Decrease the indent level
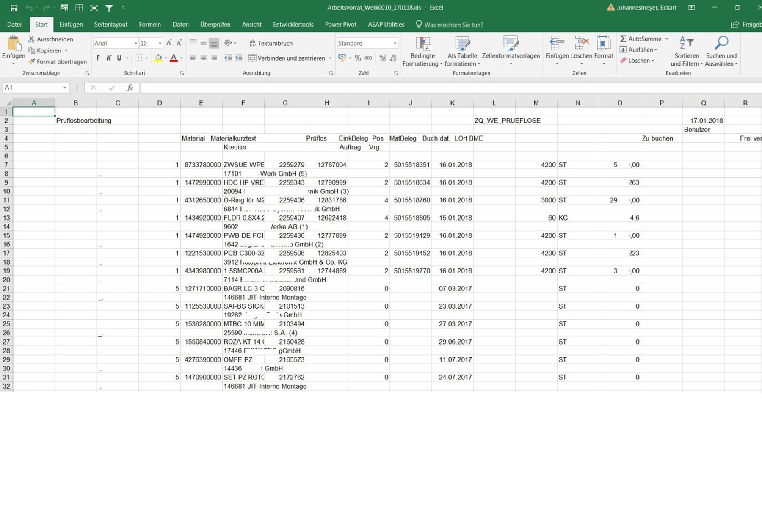The width and height of the screenshot is (762, 508). [x=228, y=58]
